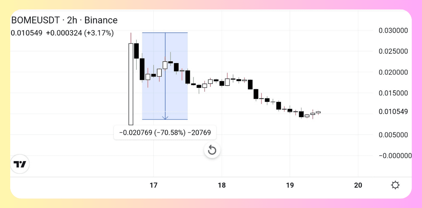Image resolution: width=422 pixels, height=208 pixels.
Task: Click date 18 on the time axis
Action: coord(222,185)
